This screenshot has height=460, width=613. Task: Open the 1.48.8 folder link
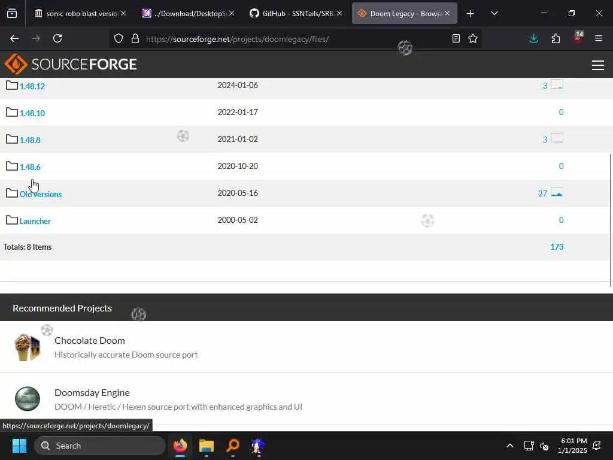[x=30, y=140]
